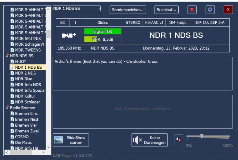Screen dimensions: 238x160
Task: Select Radio Bremen ensemble in the tree
Action: pos(22,108)
